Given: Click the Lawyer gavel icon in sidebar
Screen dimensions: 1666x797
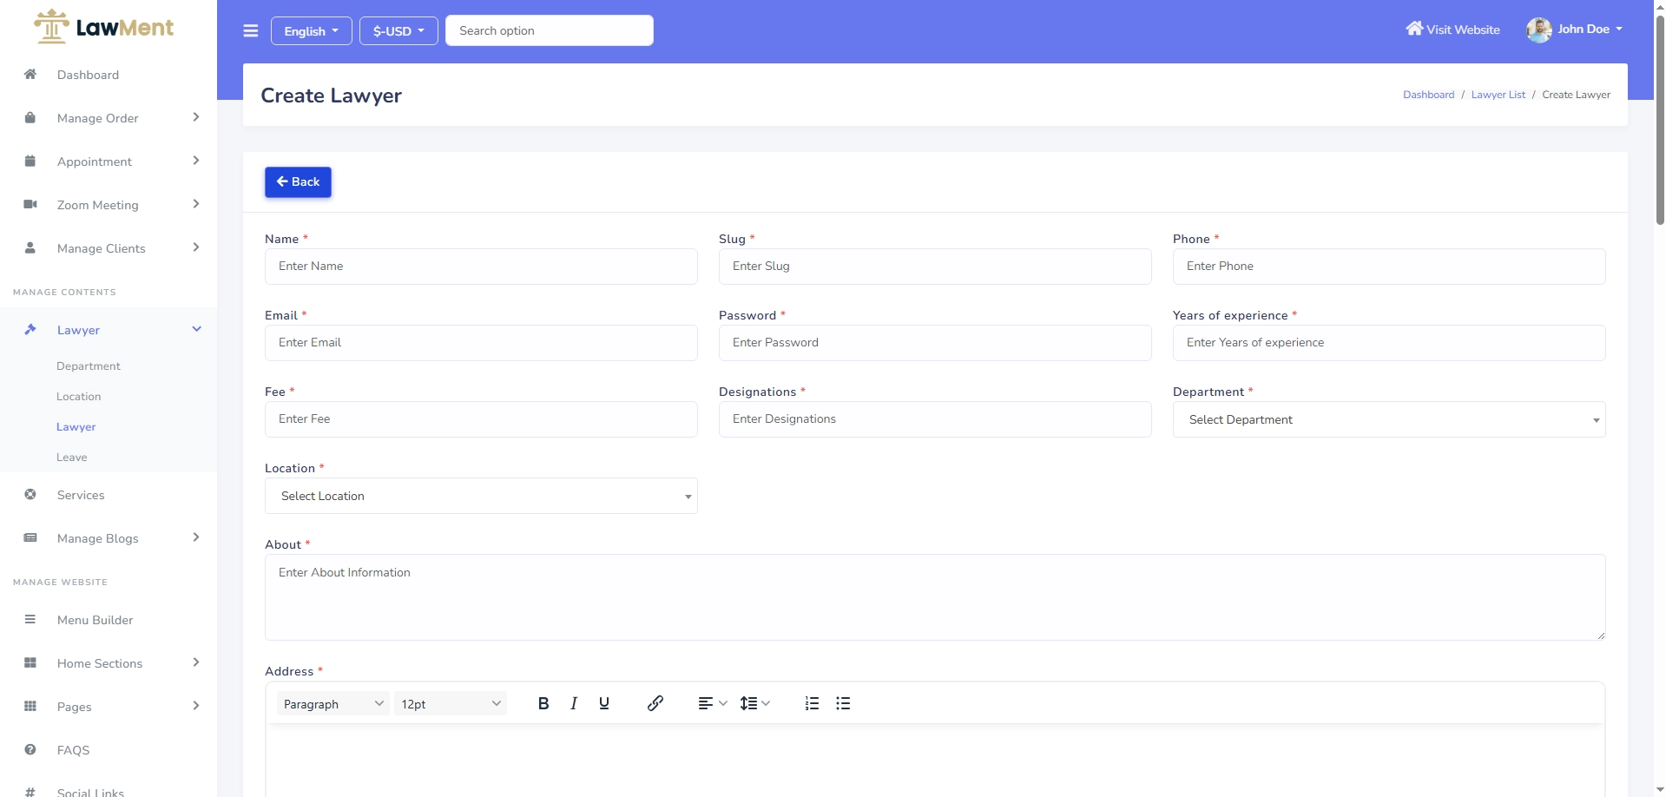Looking at the screenshot, I should pyautogui.click(x=30, y=329).
